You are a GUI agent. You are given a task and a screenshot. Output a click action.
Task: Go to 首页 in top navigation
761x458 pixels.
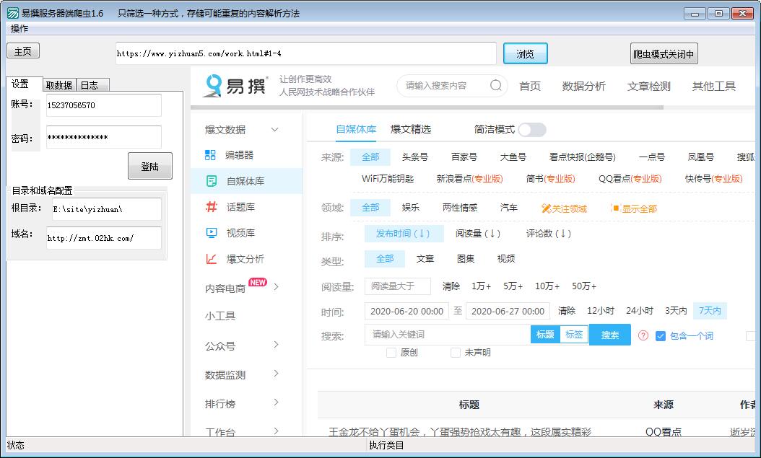coord(529,87)
